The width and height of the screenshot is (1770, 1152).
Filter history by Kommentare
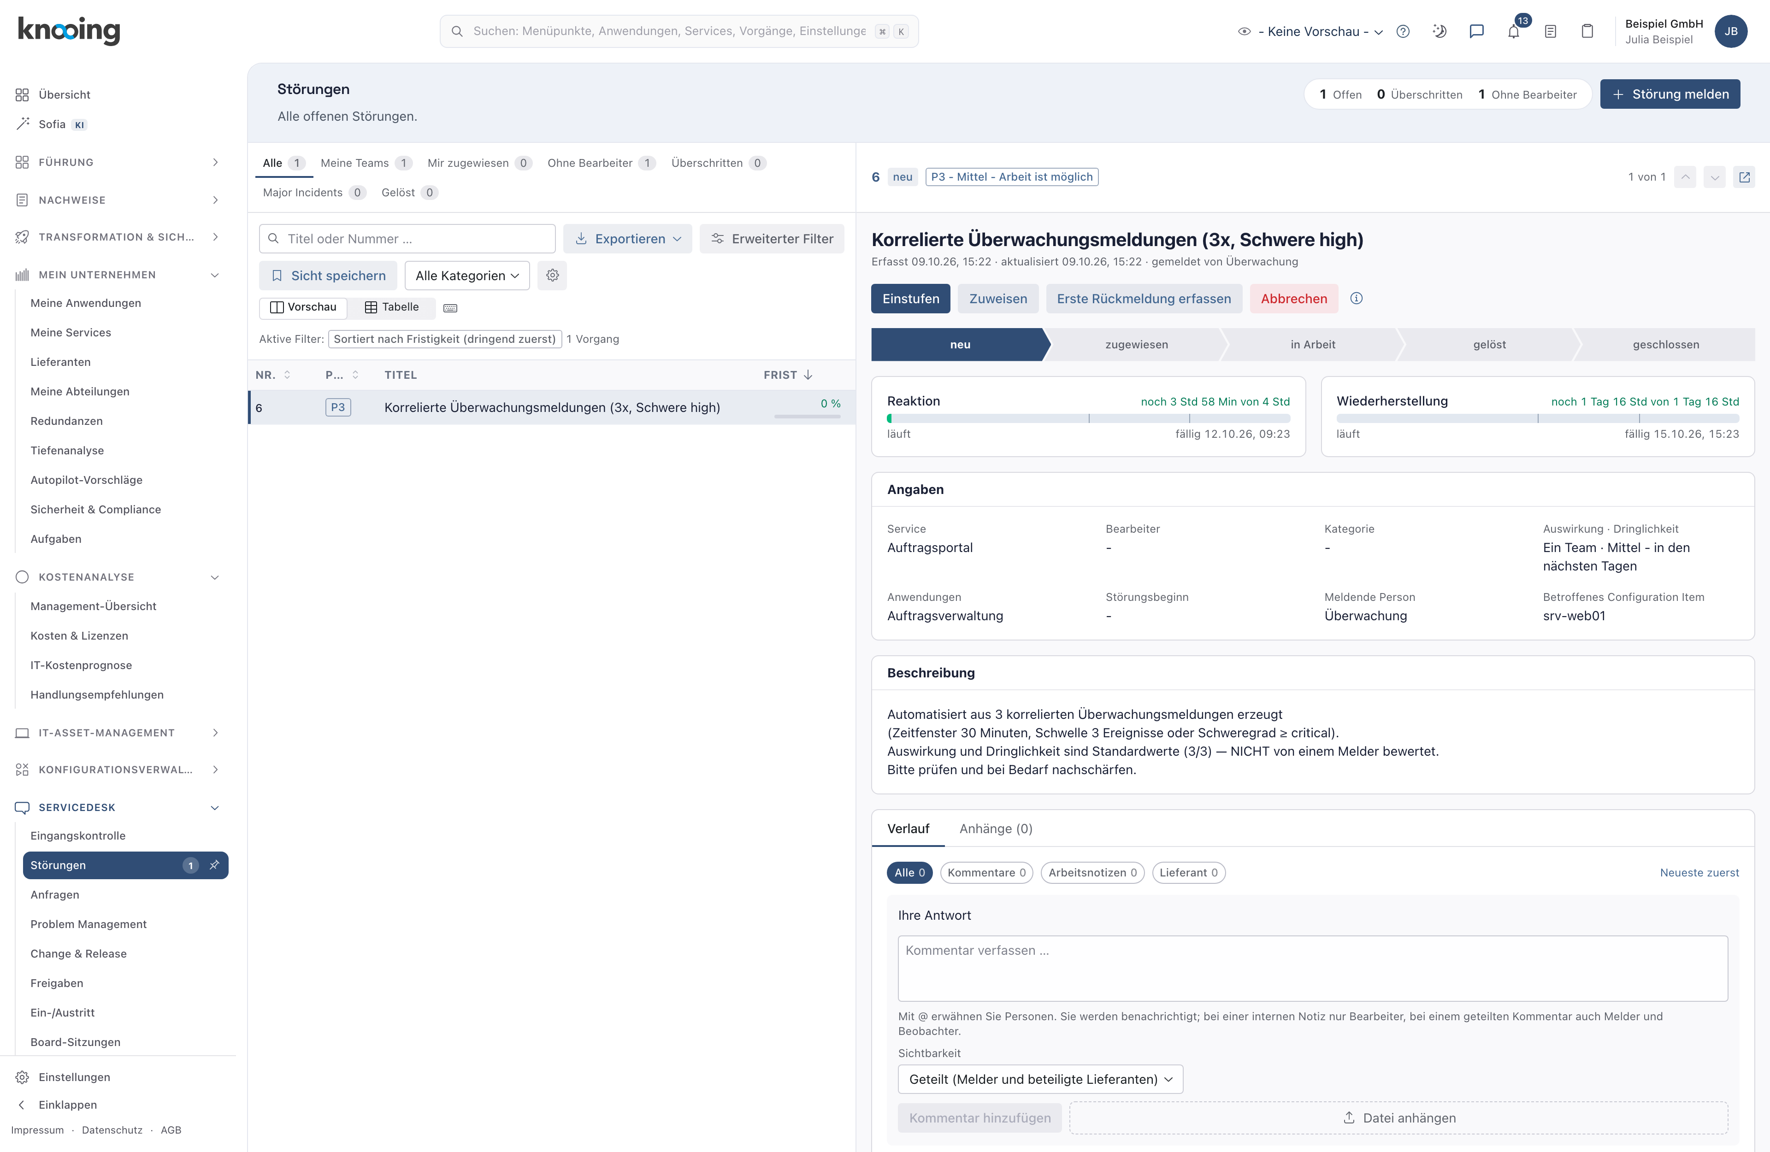(x=986, y=872)
